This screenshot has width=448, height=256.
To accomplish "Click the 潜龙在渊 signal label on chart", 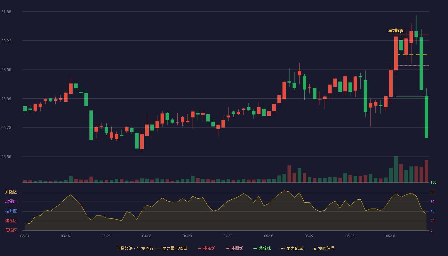I will click(396, 31).
